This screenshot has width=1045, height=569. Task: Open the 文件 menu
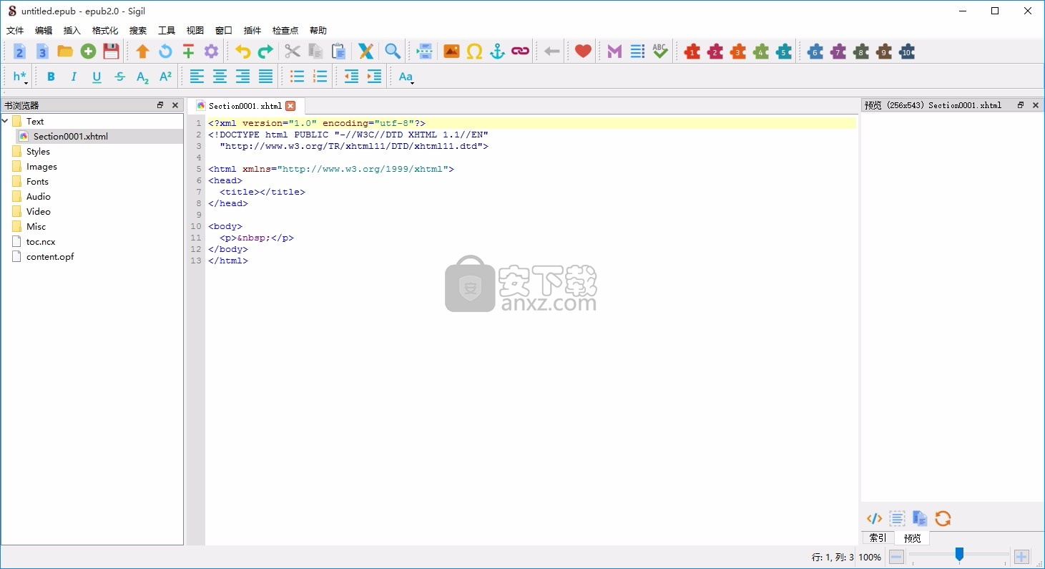click(x=15, y=31)
